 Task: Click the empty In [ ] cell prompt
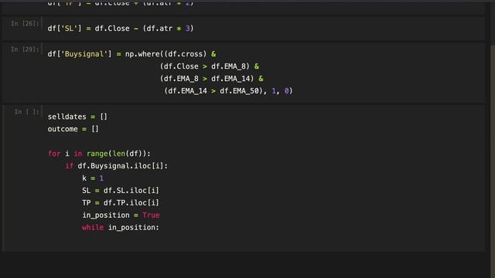27,112
